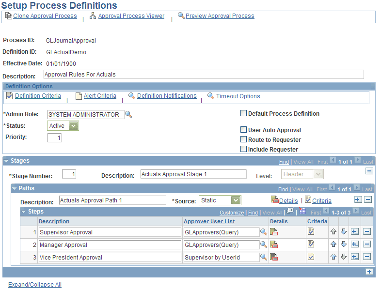This screenshot has width=381, height=291.
Task: Click Find link in Paths header
Action: click(283, 189)
